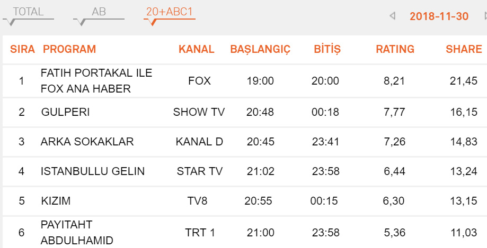Sort by the BİTİŞ column header
Viewport: 487px width, 248px height.
(x=327, y=49)
